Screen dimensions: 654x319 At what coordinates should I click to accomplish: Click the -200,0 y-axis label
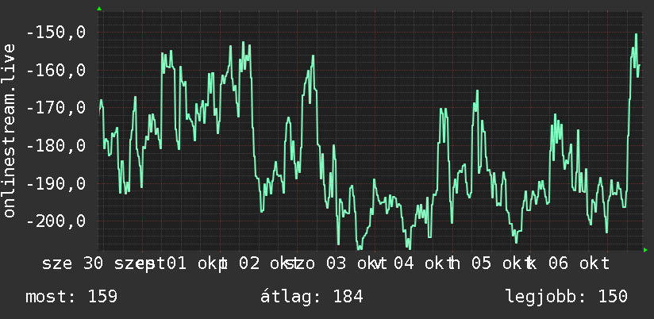[56, 221]
